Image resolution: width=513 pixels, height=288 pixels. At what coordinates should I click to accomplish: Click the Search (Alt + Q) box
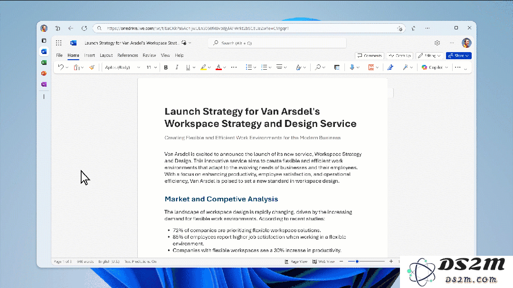[x=277, y=43]
